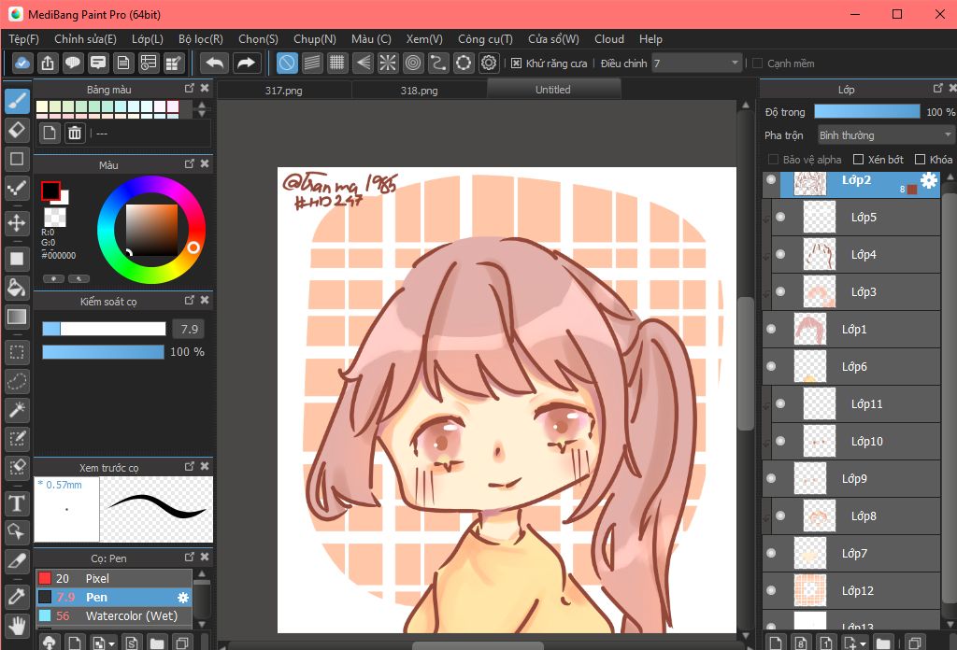
Task: Open the Điều chỉnh correction dropdown
Action: tap(696, 63)
